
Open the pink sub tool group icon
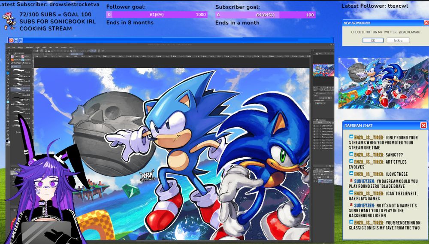point(23,56)
